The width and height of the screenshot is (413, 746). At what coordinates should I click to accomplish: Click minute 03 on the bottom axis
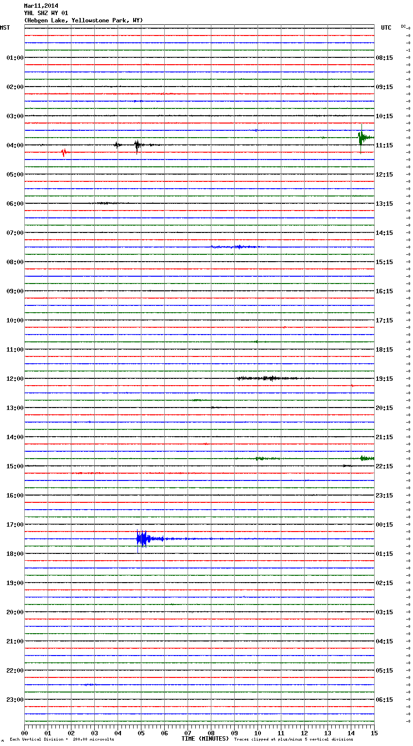[94, 733]
